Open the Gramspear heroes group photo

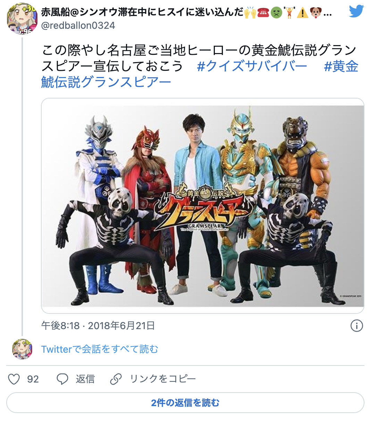[203, 206]
